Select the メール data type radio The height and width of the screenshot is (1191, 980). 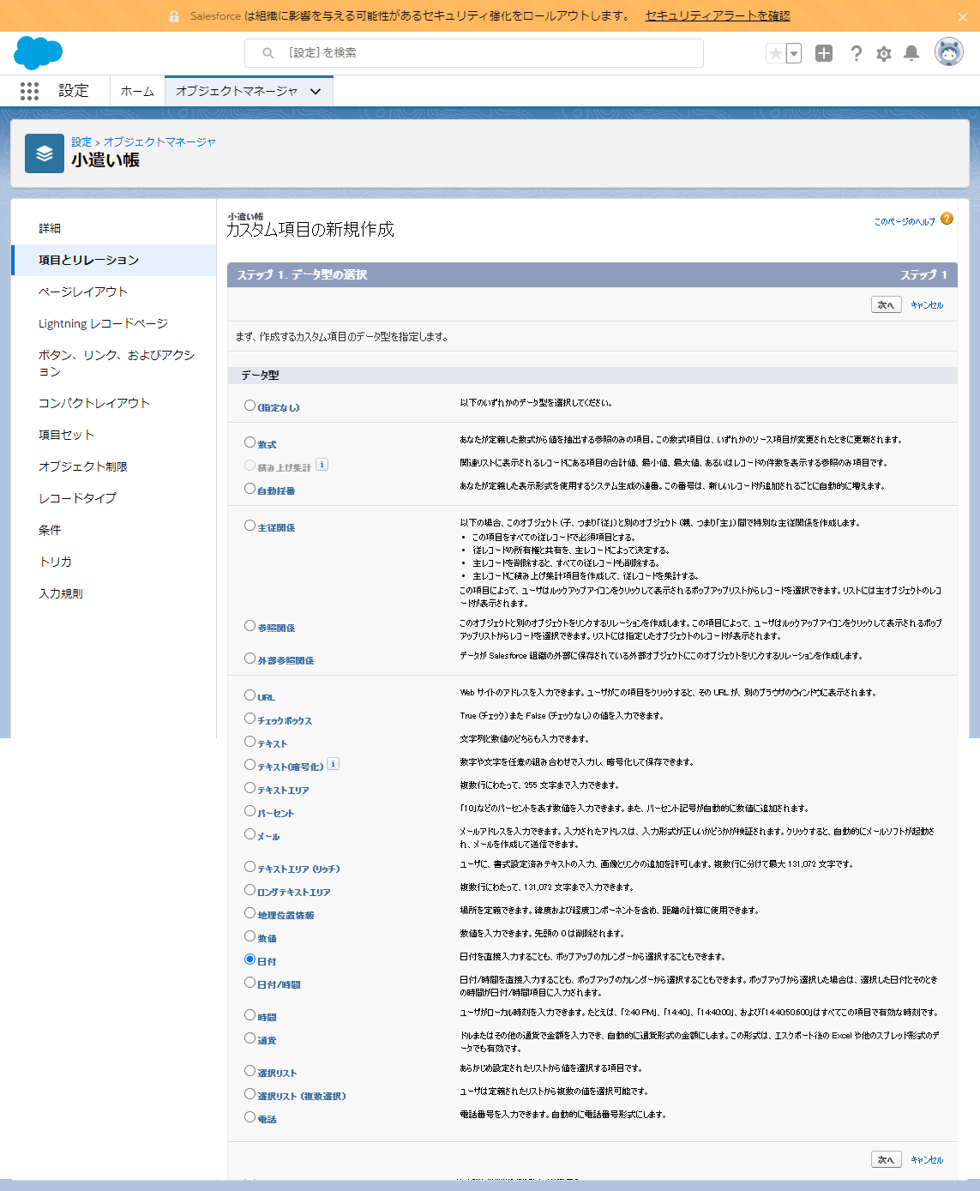point(250,834)
